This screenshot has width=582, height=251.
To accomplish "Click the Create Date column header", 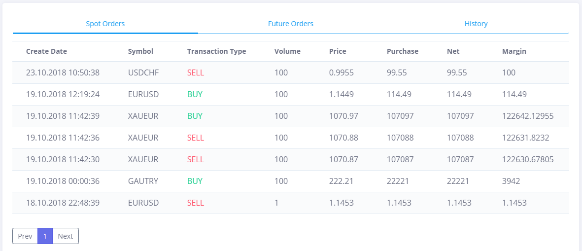I will 46,52.
